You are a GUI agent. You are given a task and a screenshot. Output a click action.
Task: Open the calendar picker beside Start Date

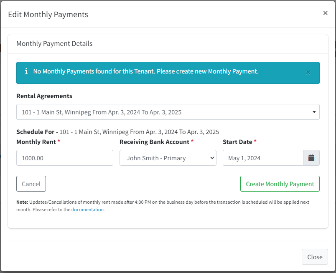311,158
